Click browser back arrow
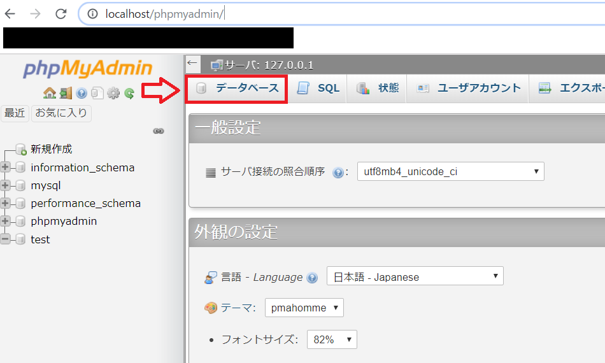Image resolution: width=605 pixels, height=363 pixels. pos(10,14)
